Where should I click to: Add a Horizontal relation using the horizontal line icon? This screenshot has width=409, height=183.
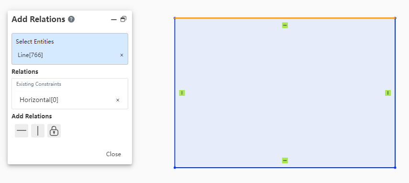pyautogui.click(x=22, y=131)
